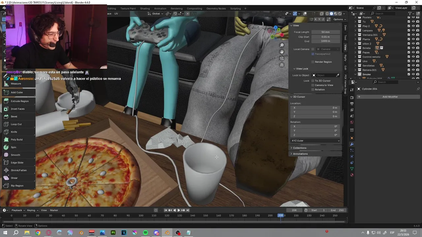Open the Playback menu in timeline
422x237 pixels.
click(18, 210)
